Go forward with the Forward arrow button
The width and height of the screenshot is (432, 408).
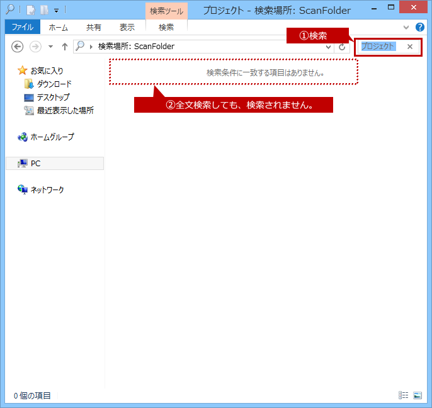(x=35, y=47)
